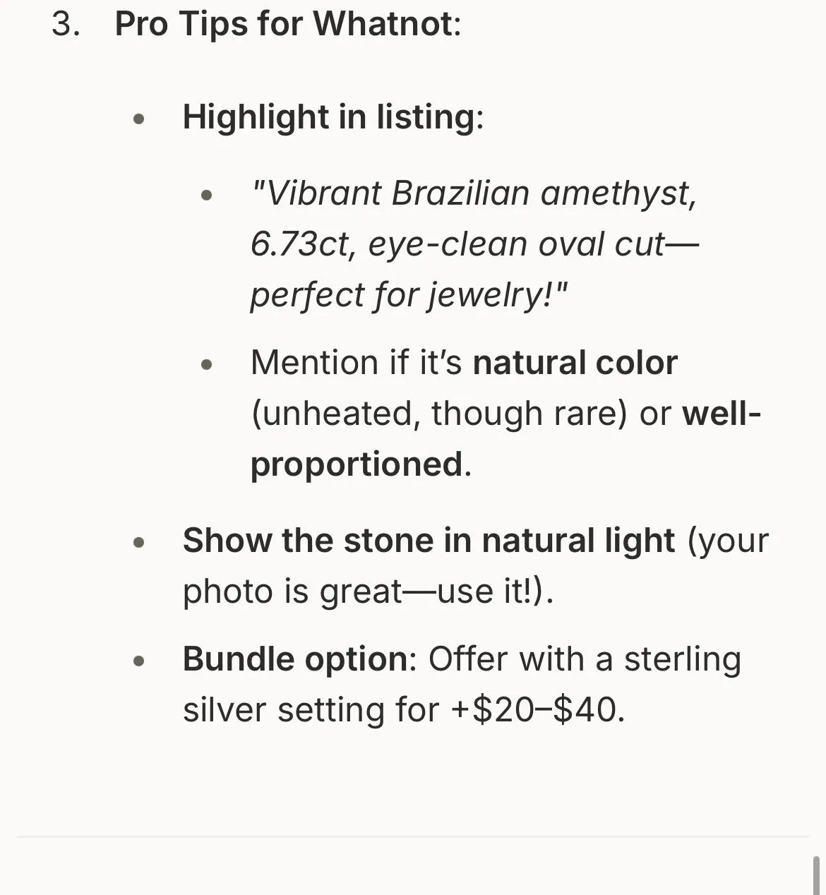The width and height of the screenshot is (826, 895).
Task: Click the italic 'Vibrant Brazilian amethyst' quote line
Action: 474,193
